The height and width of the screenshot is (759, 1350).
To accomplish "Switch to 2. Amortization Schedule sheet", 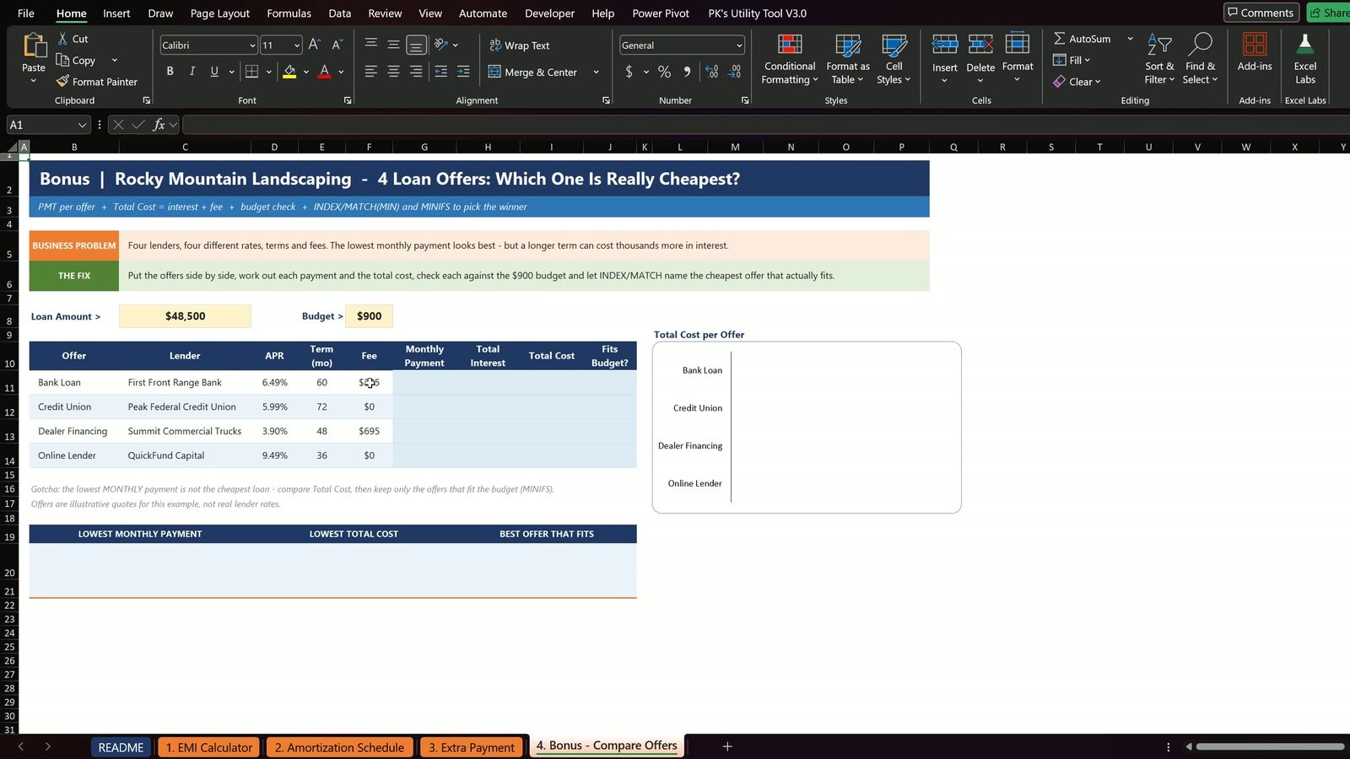I will click(339, 747).
